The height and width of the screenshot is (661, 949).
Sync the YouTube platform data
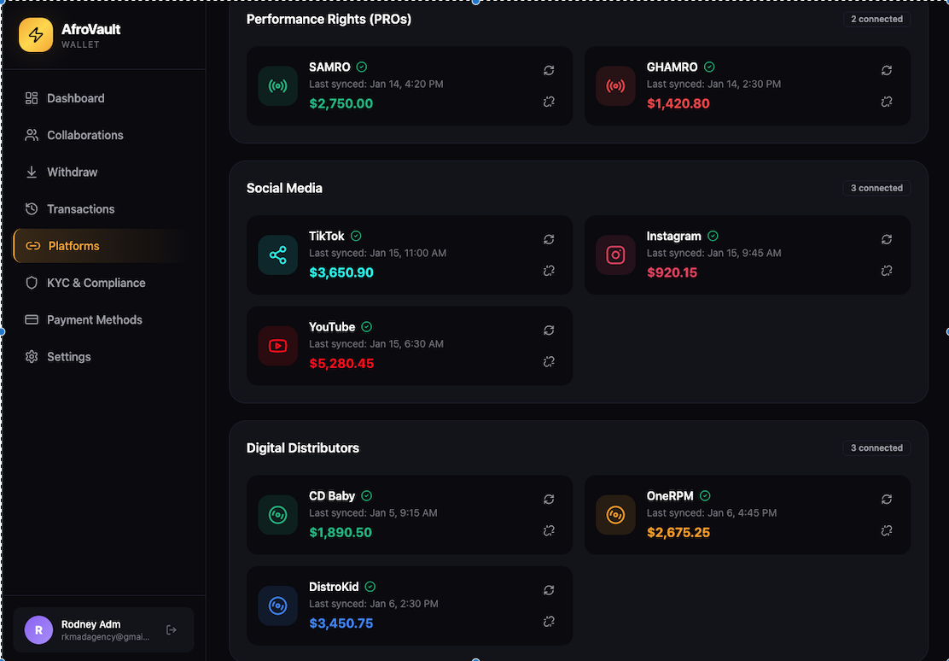point(549,330)
